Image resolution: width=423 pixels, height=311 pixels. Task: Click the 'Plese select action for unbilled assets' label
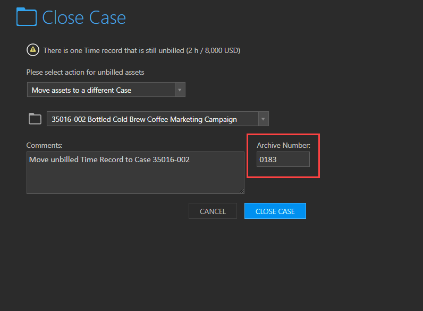(x=85, y=73)
